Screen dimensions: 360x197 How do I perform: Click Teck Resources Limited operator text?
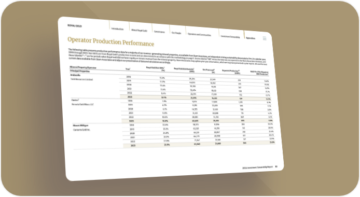click(x=81, y=79)
